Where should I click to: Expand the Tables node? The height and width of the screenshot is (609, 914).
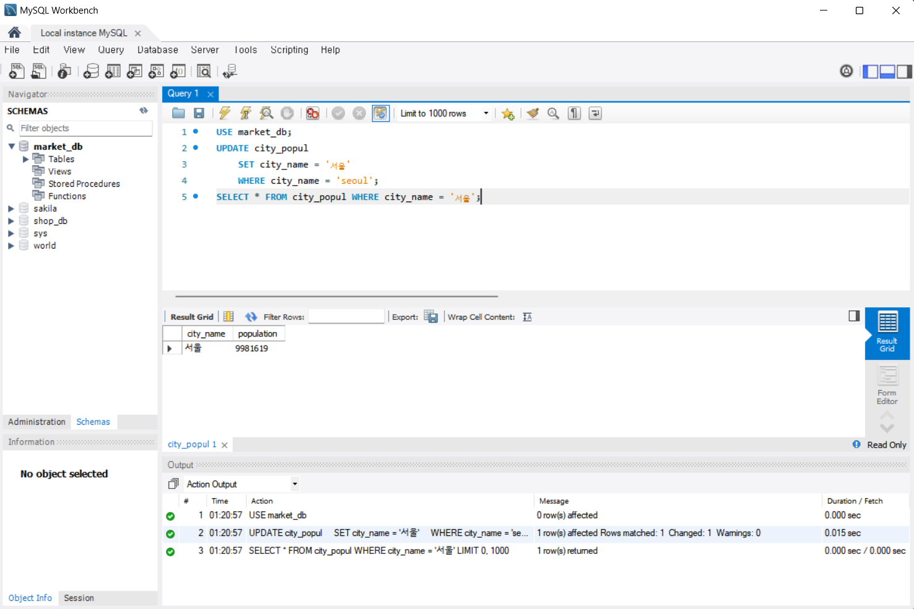25,159
